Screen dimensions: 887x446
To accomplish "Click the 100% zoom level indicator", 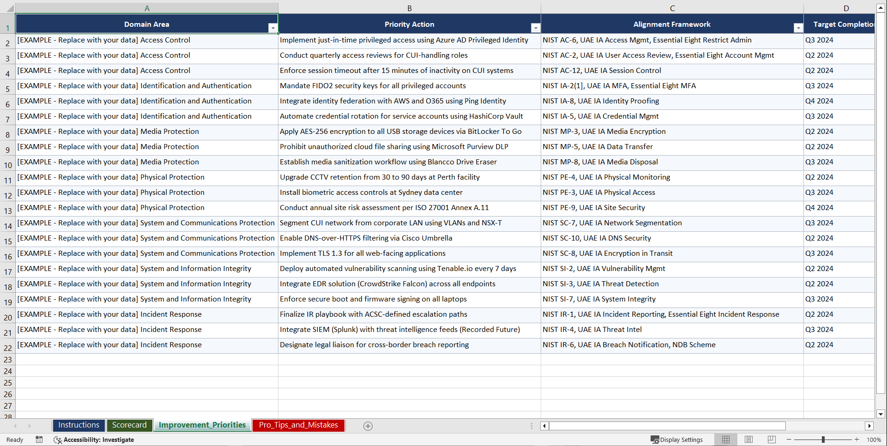I will coord(874,440).
